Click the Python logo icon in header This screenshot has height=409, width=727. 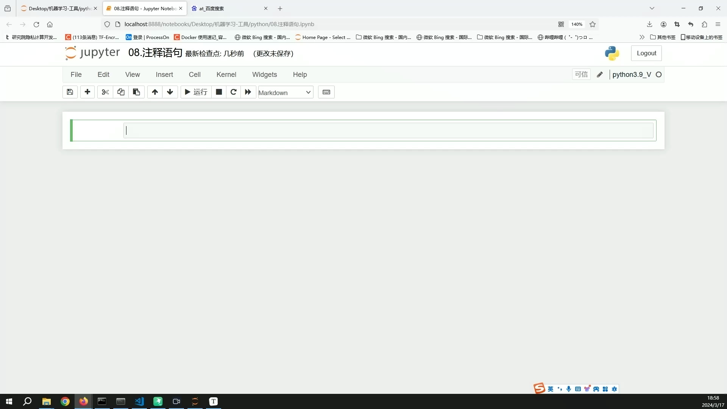612,53
